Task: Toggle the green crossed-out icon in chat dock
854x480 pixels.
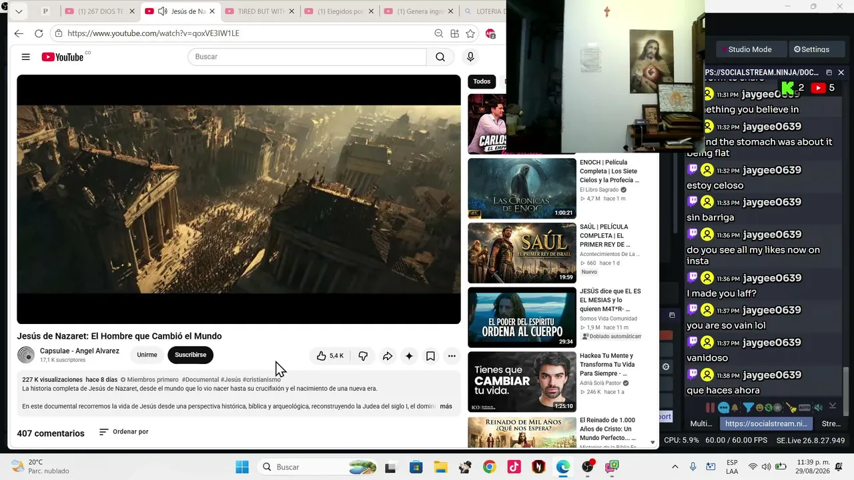Action: 769,407
